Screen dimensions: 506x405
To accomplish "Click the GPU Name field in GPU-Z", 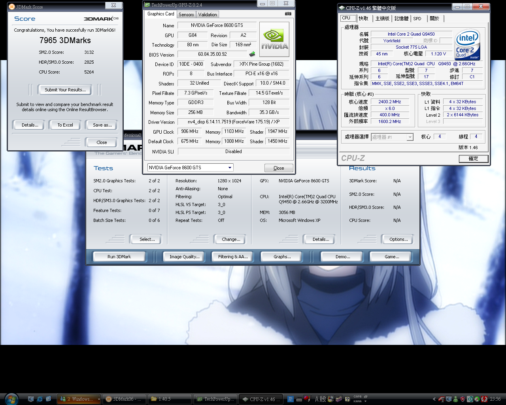I will (x=217, y=25).
